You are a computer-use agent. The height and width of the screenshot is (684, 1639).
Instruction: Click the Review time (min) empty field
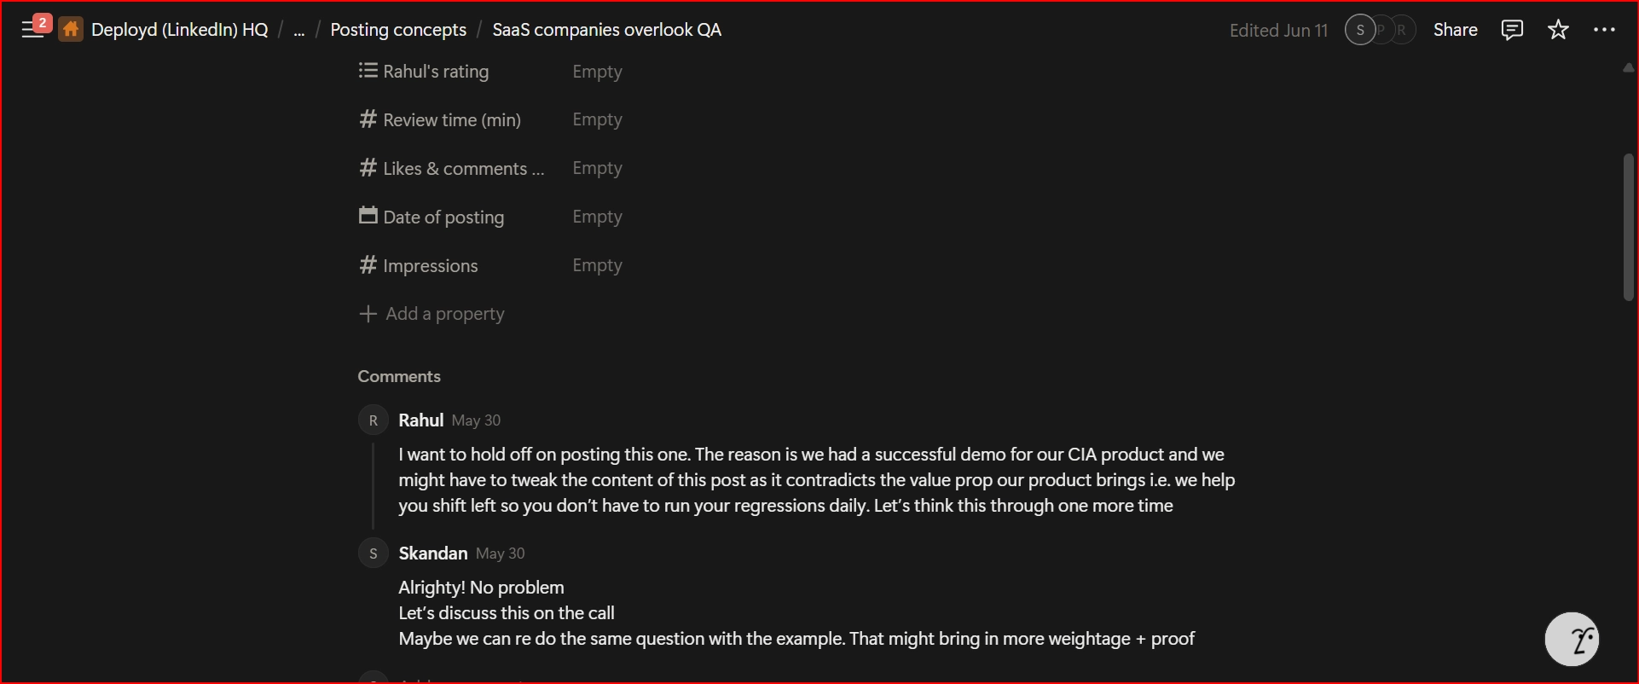coord(597,119)
